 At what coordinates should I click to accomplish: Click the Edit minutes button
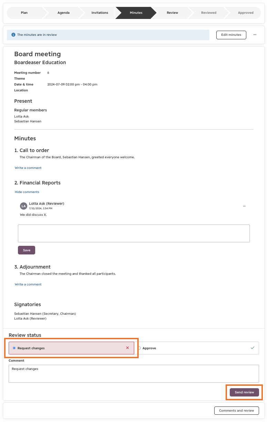pos(231,35)
